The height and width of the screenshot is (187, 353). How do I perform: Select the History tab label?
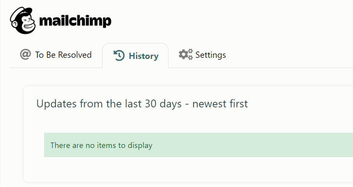tap(144, 56)
